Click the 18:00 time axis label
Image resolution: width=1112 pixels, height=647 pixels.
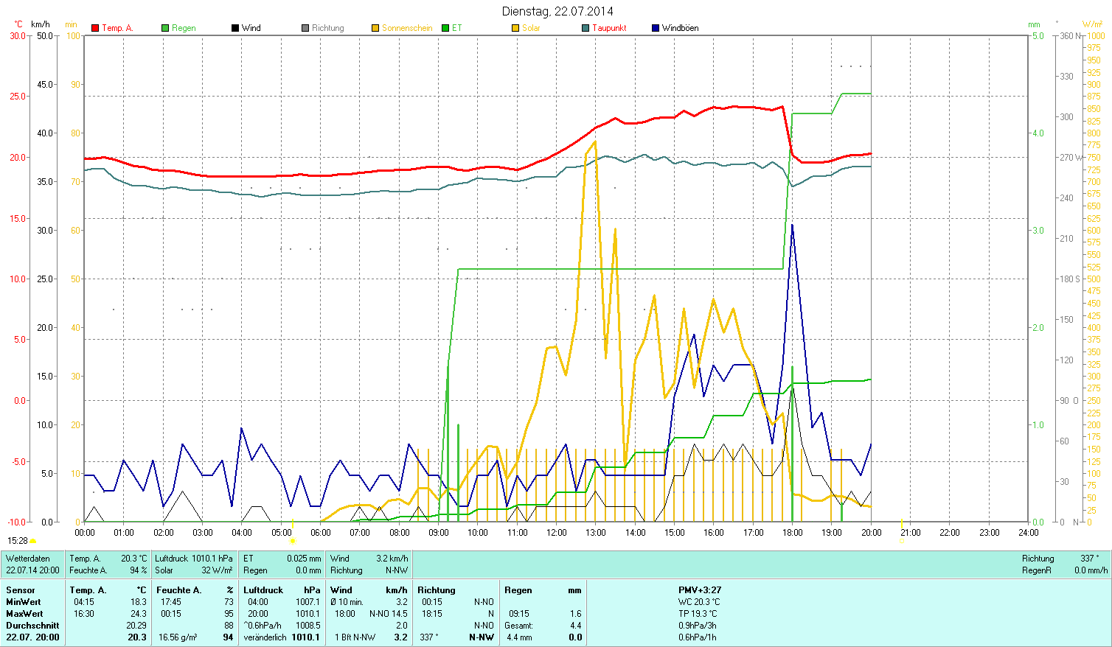point(793,533)
